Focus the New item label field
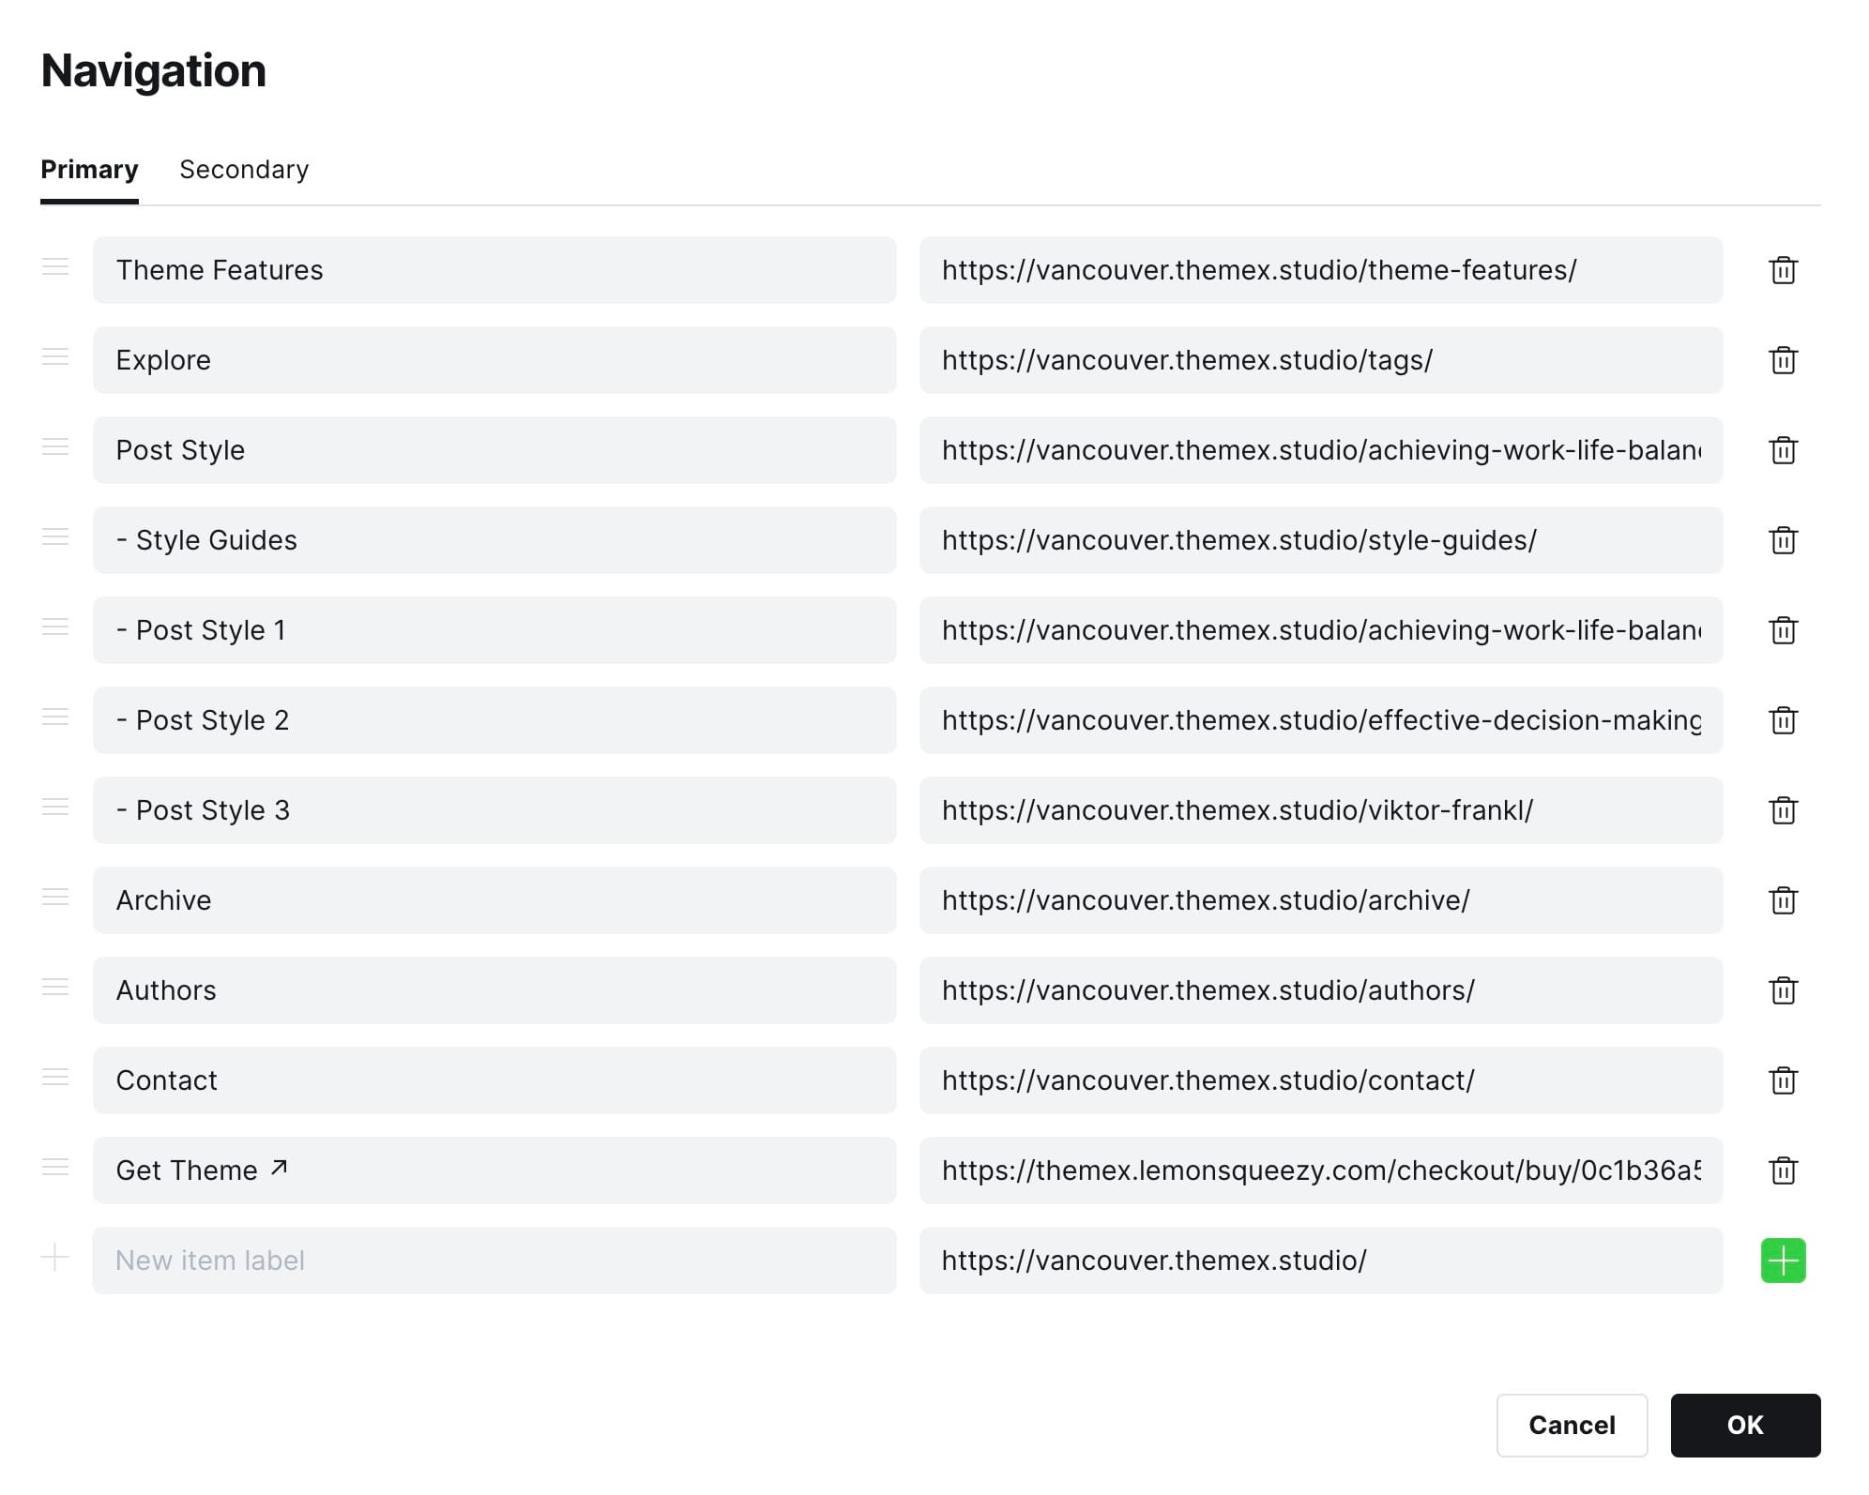Screen dimensions: 1869x1495 [x=494, y=1261]
